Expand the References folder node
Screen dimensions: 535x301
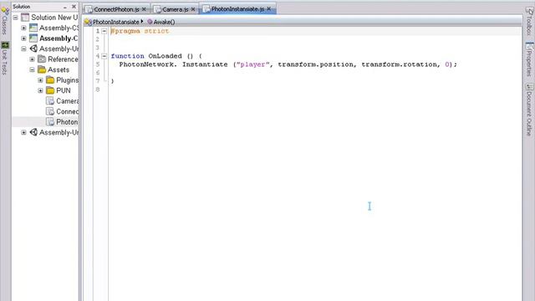tap(32, 59)
